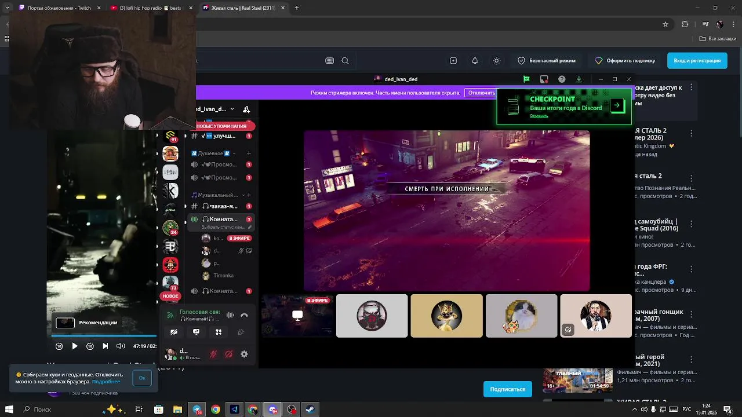Add a channel to the Музыкальный category
The height and width of the screenshot is (417, 742).
click(249, 195)
